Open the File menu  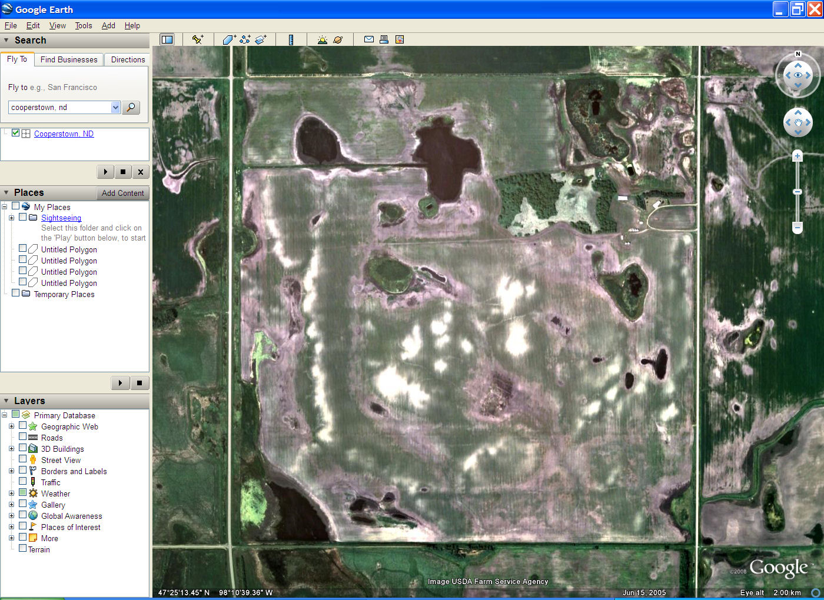(11, 25)
